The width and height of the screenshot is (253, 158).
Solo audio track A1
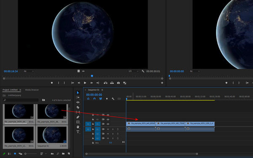coord(113,129)
